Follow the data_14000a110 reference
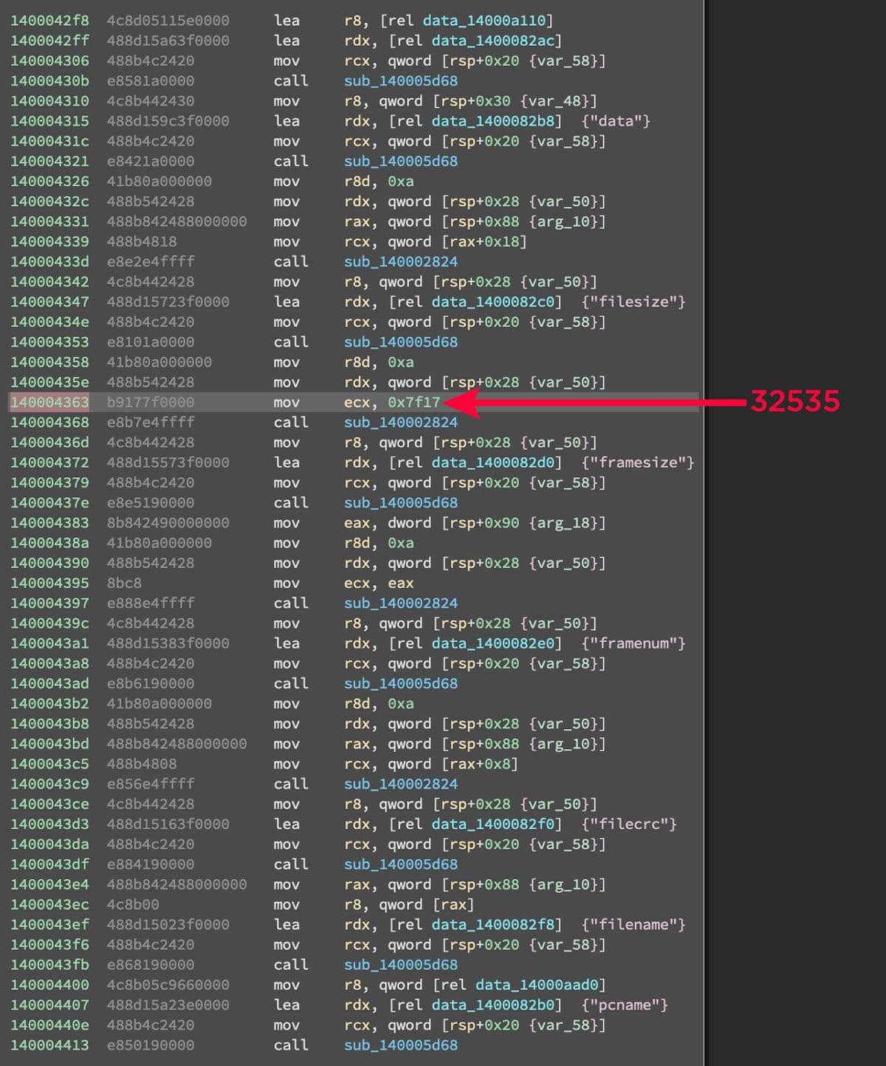This screenshot has height=1066, width=886. [x=484, y=21]
